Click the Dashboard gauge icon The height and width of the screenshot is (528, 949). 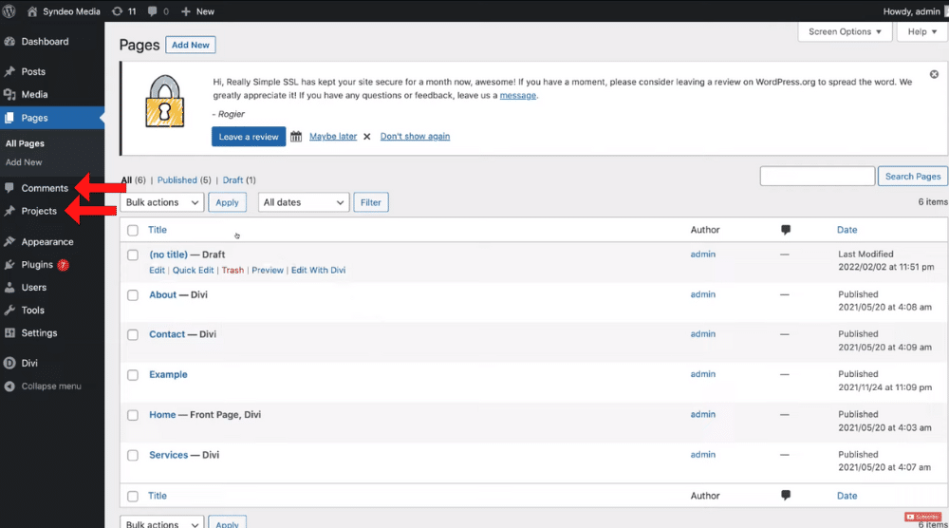(x=9, y=41)
